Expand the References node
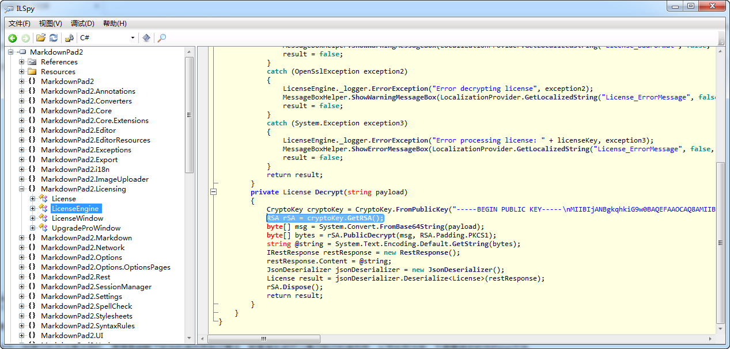The height and width of the screenshot is (349, 730). tap(22, 62)
